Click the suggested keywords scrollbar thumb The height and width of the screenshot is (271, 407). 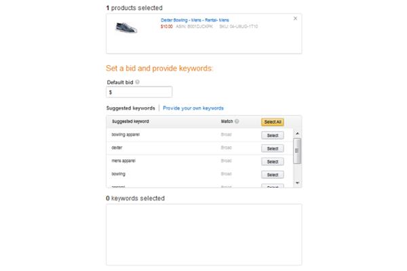coord(298,151)
